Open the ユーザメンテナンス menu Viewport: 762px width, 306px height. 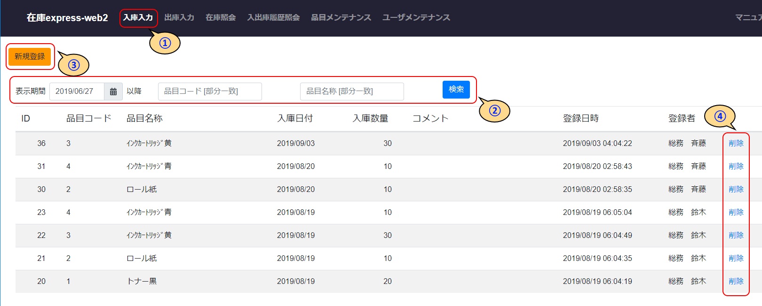(x=416, y=18)
